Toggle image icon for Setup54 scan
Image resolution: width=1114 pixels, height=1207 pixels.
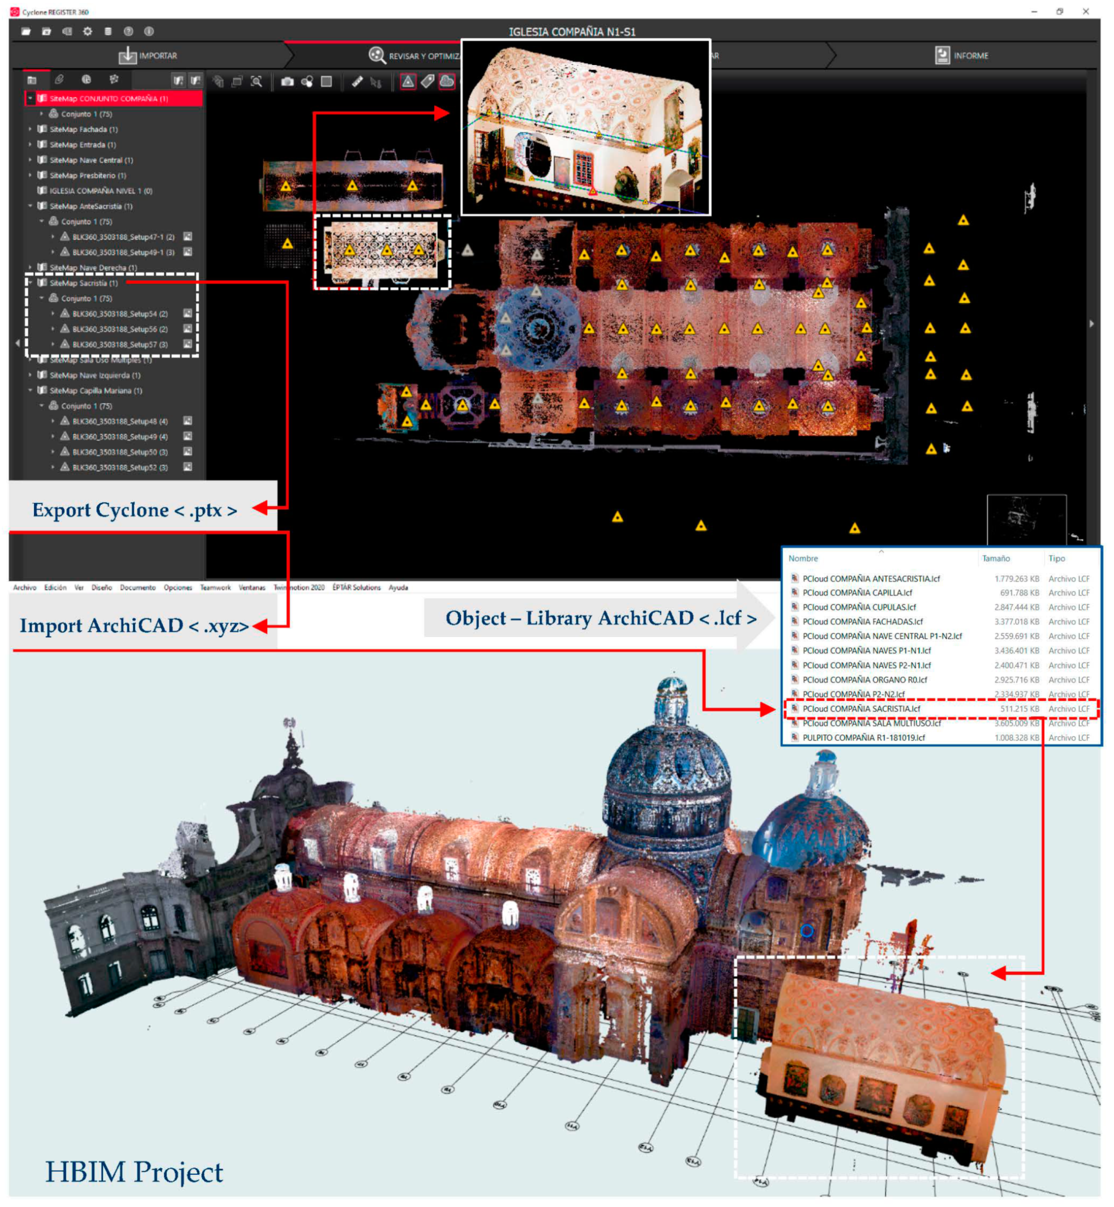pos(187,314)
